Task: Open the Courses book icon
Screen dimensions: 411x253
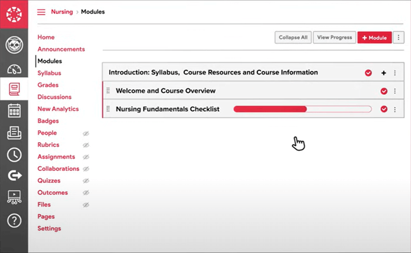Action: click(14, 89)
